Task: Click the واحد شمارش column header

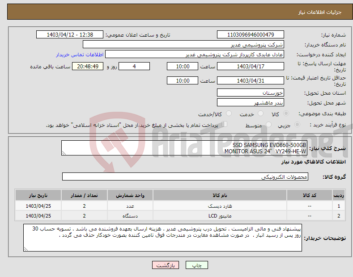Action: pyautogui.click(x=130, y=195)
